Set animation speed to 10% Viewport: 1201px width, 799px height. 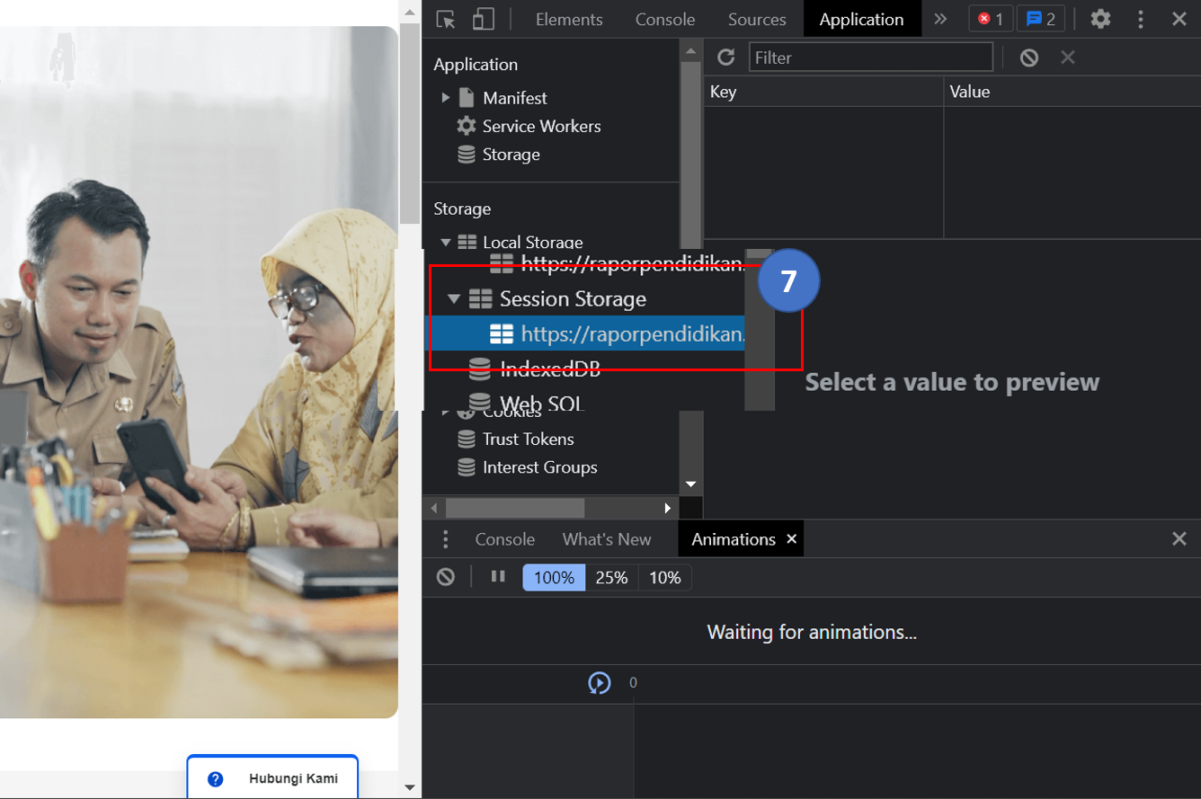click(664, 578)
